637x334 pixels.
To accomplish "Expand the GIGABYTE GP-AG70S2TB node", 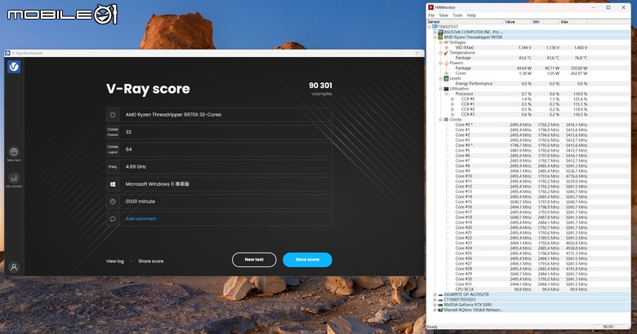I will (435, 295).
